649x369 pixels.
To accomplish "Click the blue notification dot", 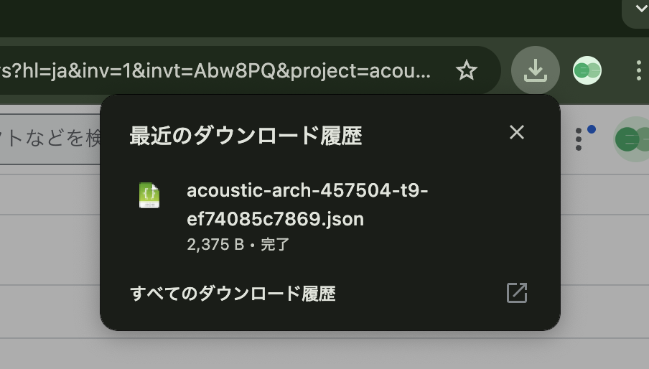I will 592,129.
